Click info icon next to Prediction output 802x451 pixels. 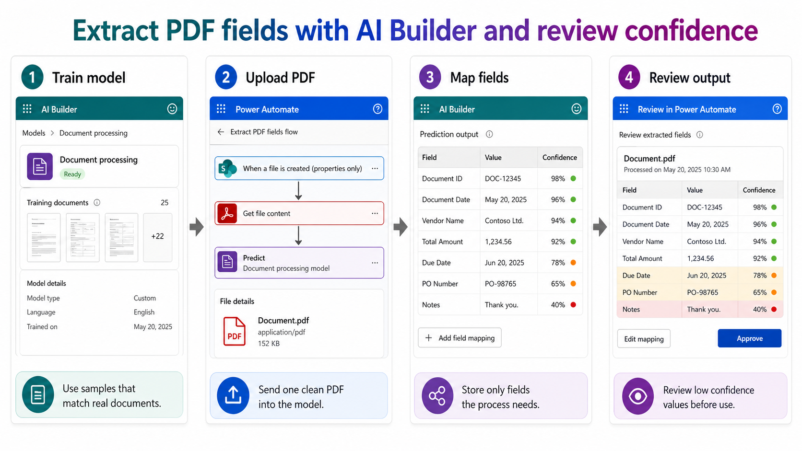[489, 134]
